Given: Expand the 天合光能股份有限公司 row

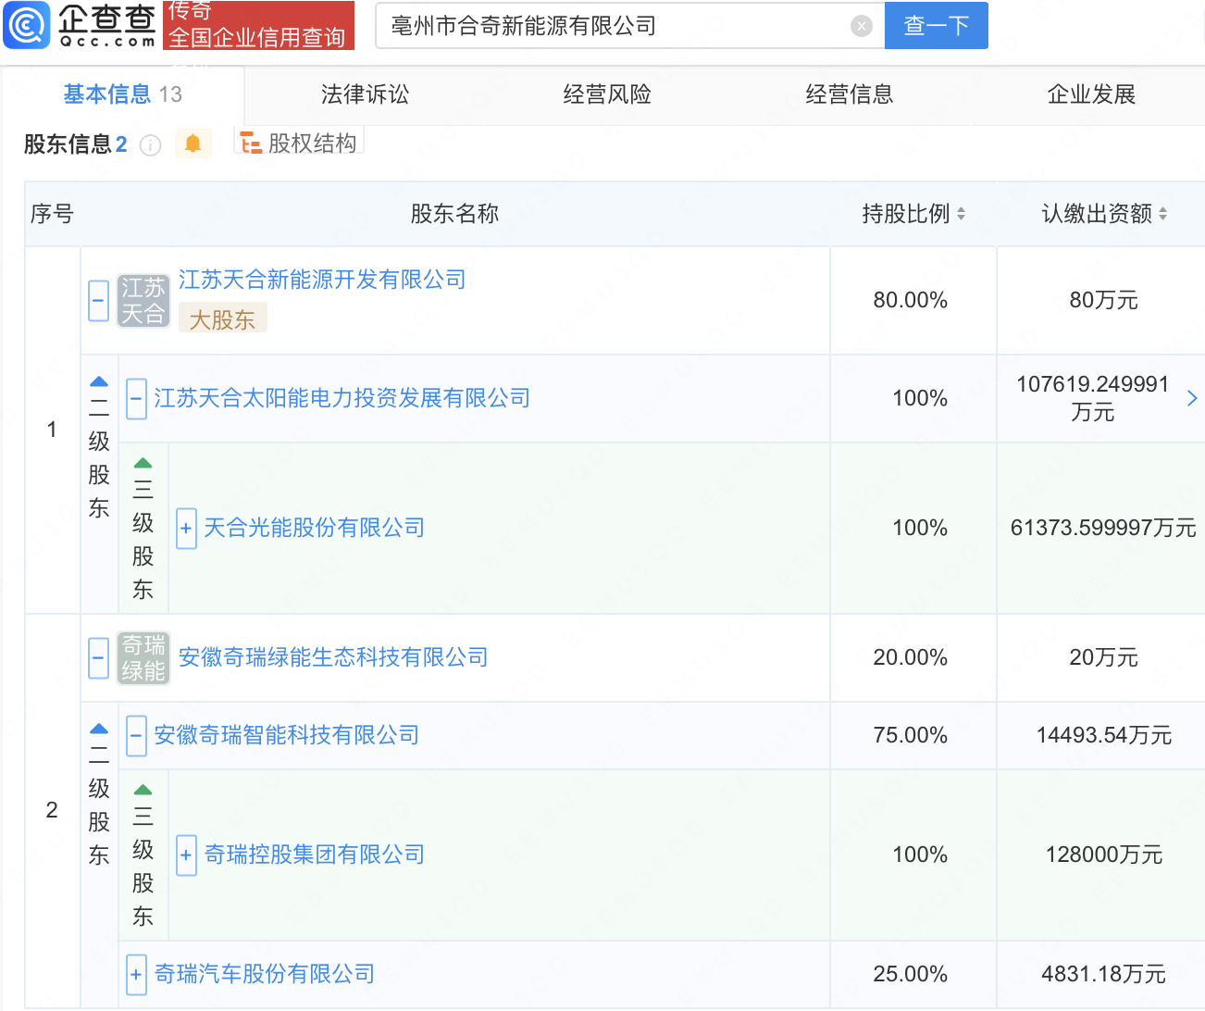Looking at the screenshot, I should pos(186,529).
